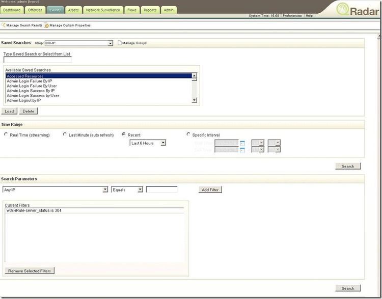Viewport: 382px width, 299px height.
Task: Click Manage Groups link text
Action: 134,43
